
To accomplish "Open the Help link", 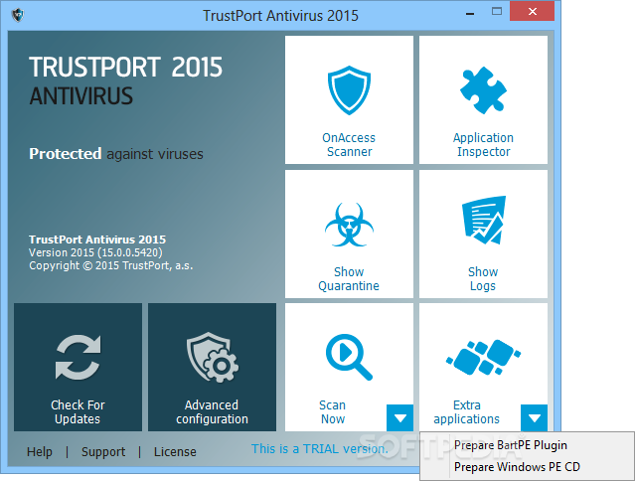I will tap(40, 451).
